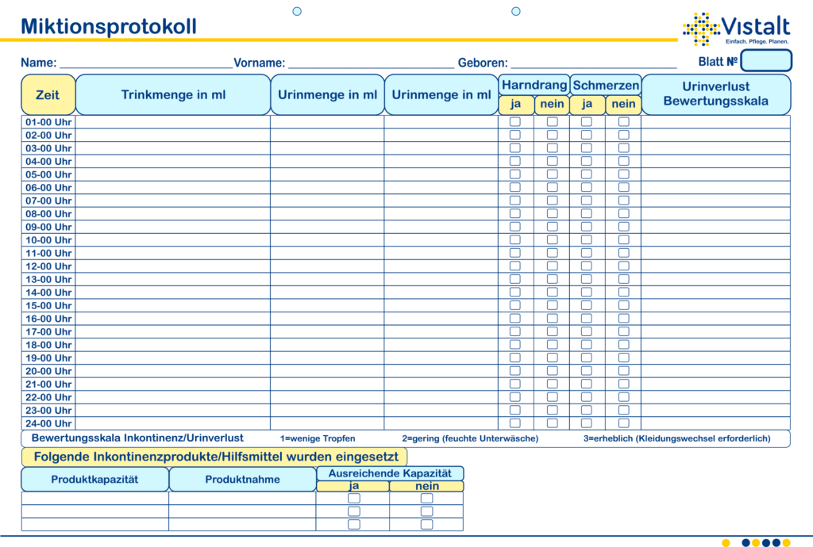Screen dimensions: 813x547
Task: Select the Blatt № box
Action: 766,61
